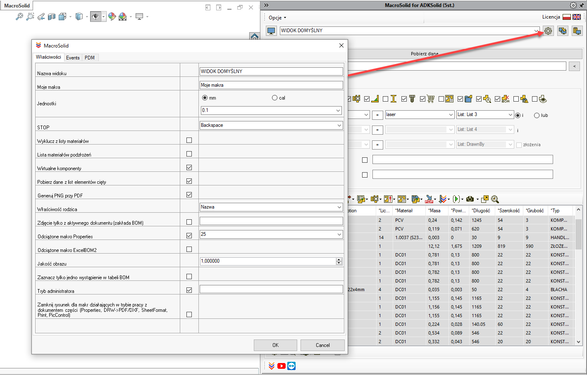587x375 pixels.
Task: Click the '<' button next to text field
Action: 574,66
